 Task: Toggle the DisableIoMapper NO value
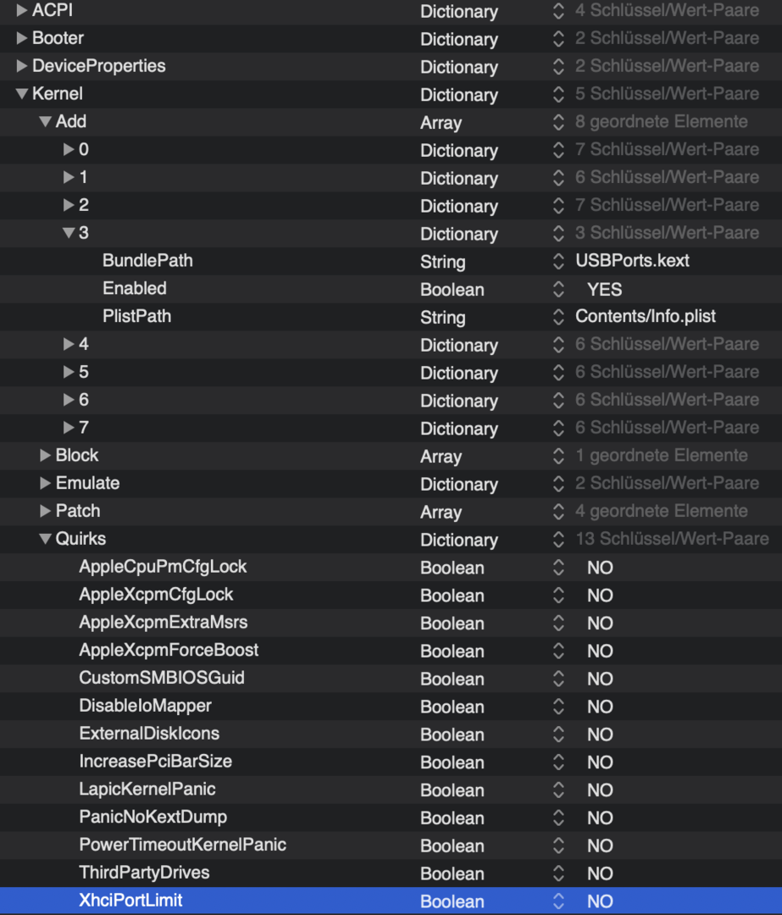(x=600, y=707)
